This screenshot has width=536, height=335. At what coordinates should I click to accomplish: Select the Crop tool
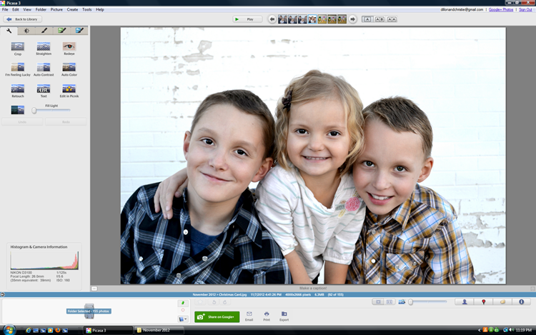coord(17,49)
